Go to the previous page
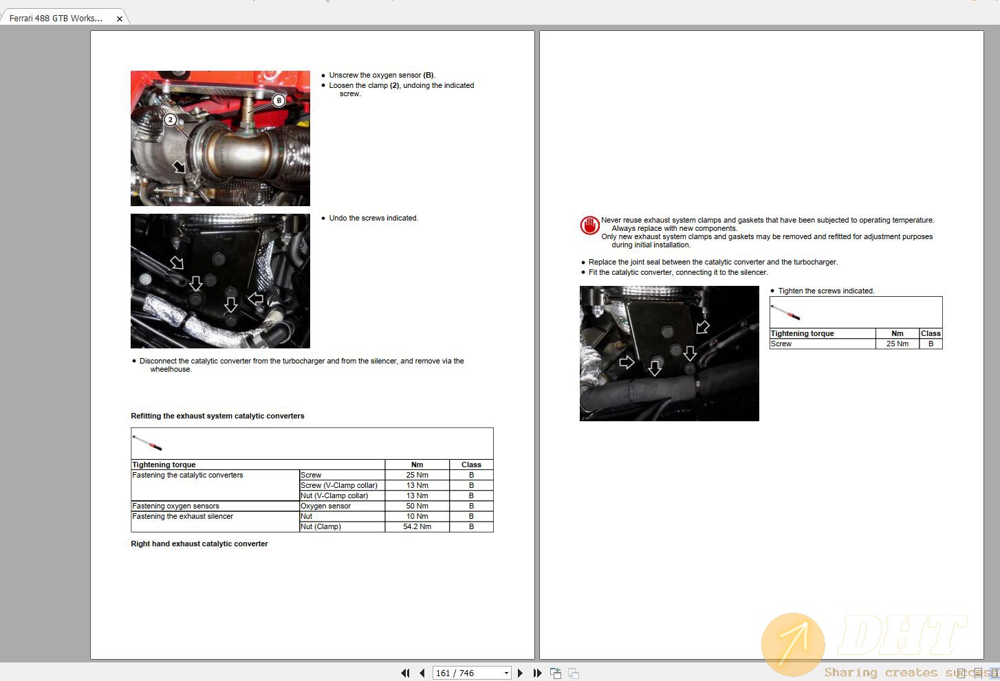The width and height of the screenshot is (1000, 681). pos(422,673)
